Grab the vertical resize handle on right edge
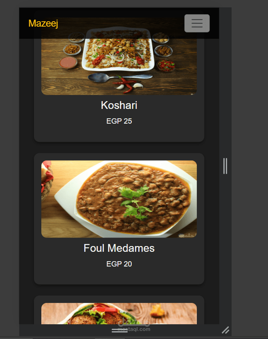The image size is (268, 339). [225, 166]
